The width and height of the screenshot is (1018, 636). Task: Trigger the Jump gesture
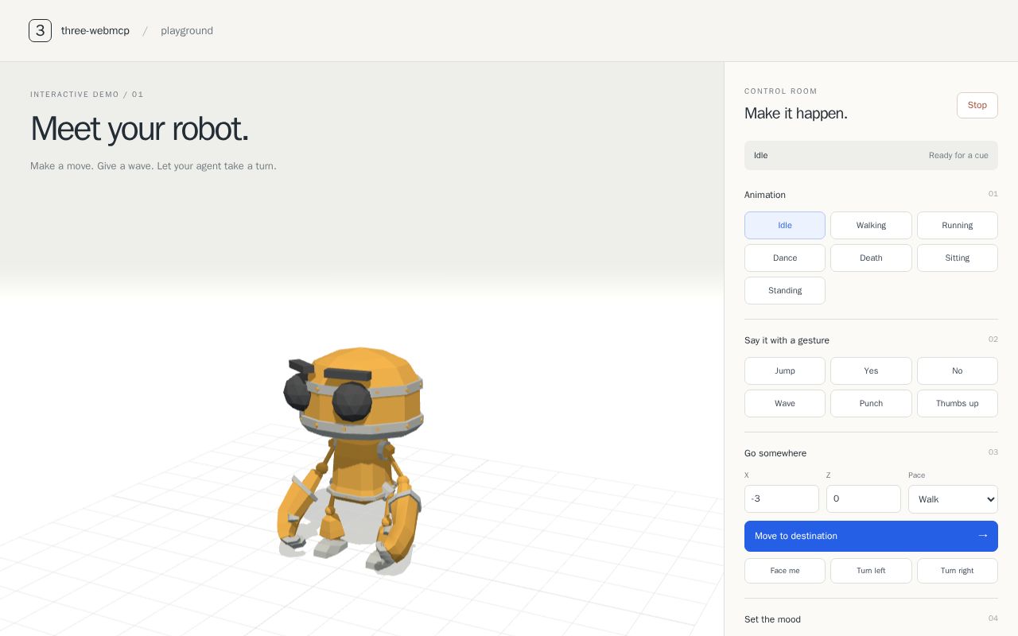(785, 370)
